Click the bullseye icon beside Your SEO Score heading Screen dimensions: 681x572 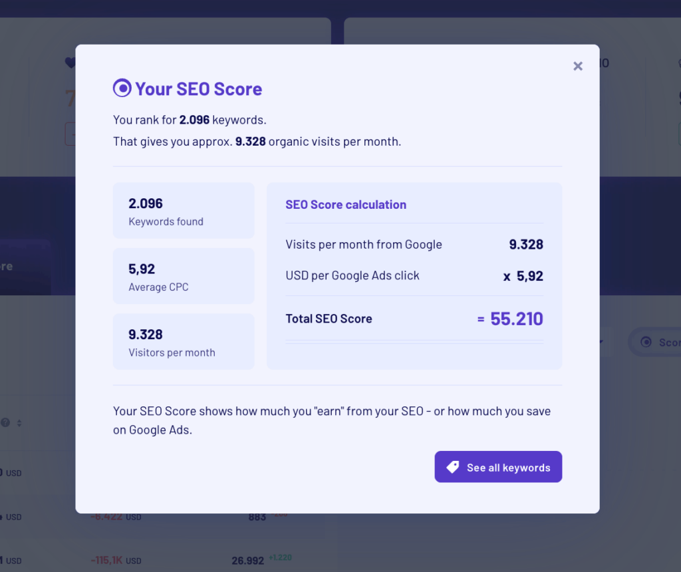coord(122,87)
